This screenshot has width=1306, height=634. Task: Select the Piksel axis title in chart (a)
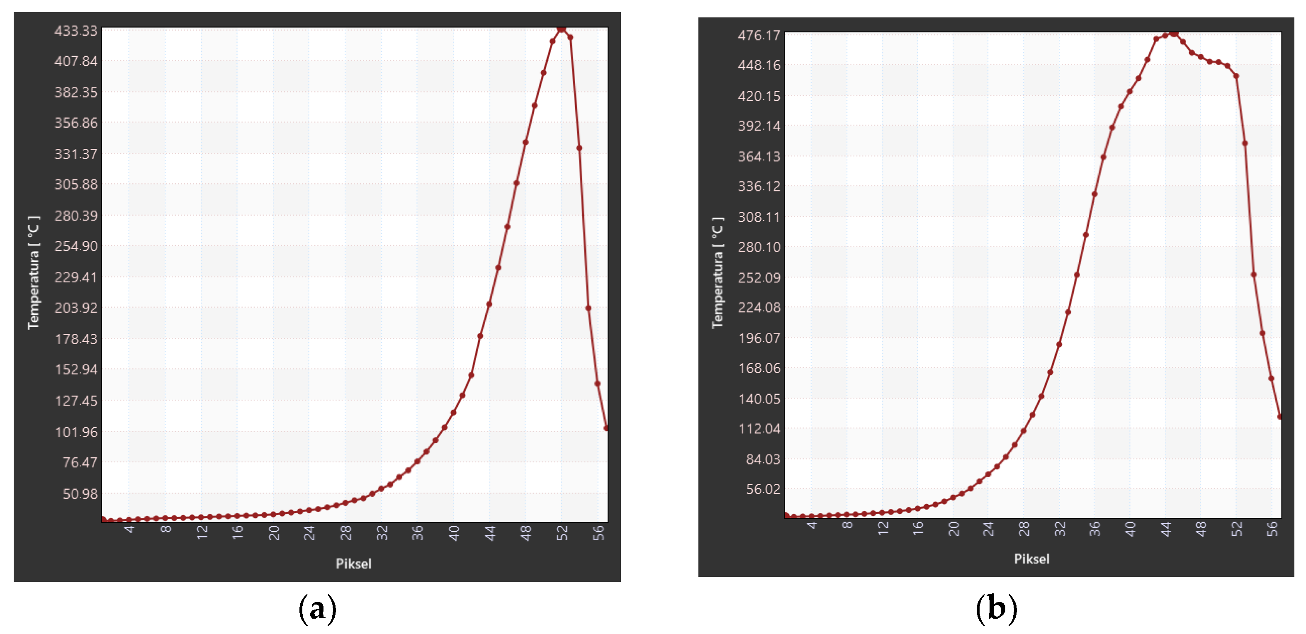point(353,564)
